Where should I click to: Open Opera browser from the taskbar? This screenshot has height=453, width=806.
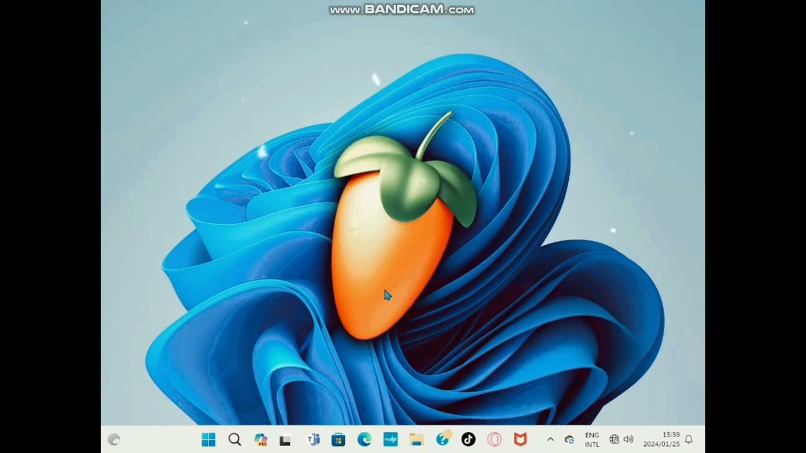[x=494, y=439]
